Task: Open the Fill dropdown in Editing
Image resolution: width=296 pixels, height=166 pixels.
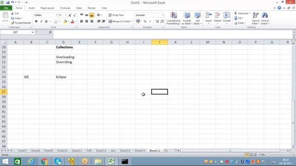Action: point(239,18)
